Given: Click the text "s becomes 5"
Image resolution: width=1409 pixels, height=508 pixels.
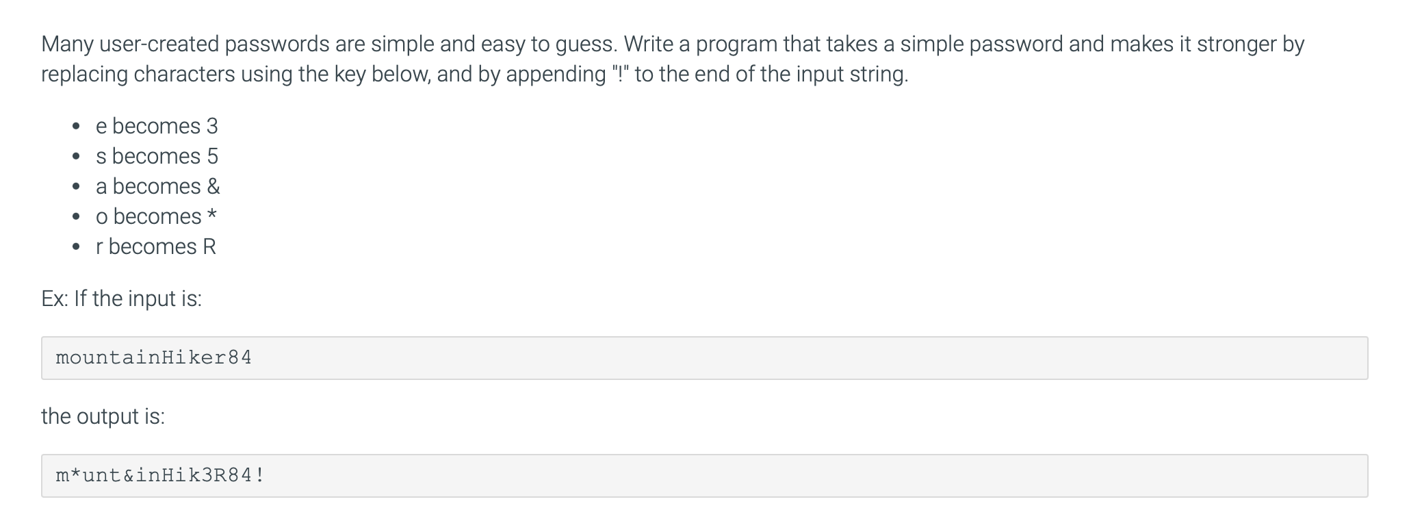Looking at the screenshot, I should (157, 156).
